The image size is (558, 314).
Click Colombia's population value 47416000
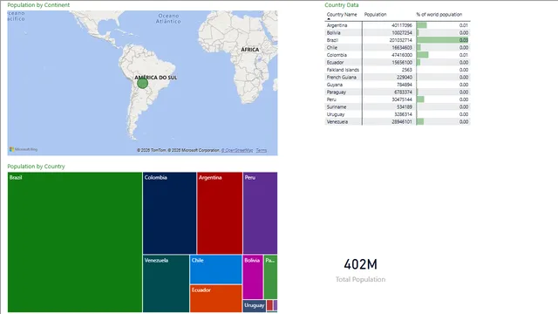click(402, 55)
